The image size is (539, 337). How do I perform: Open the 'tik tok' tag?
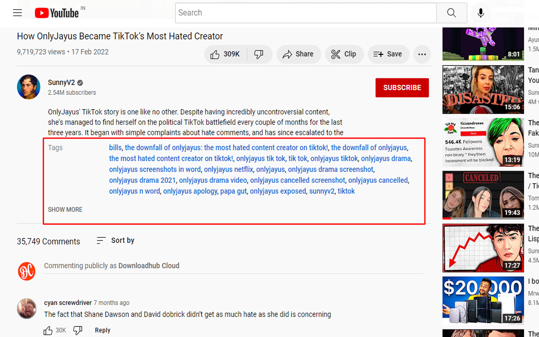(298, 158)
